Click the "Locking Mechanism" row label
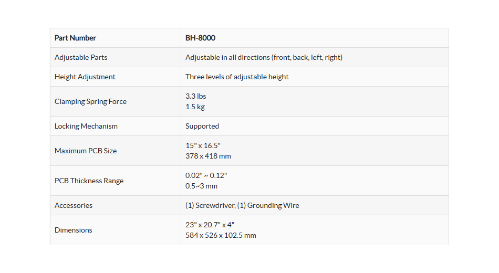The height and width of the screenshot is (273, 499). pos(86,126)
